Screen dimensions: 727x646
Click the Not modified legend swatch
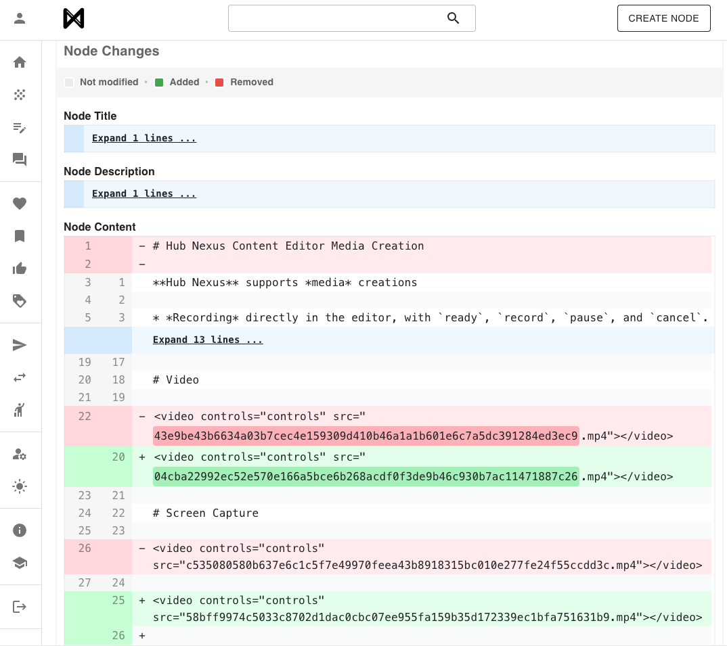point(69,83)
